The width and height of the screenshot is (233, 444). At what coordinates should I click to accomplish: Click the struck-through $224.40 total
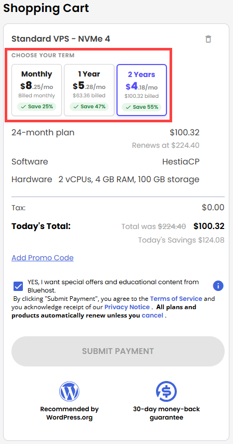[172, 226]
